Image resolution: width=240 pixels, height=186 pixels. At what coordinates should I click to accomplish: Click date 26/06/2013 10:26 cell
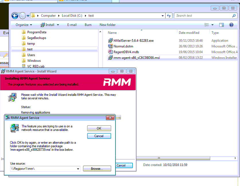tap(190, 46)
